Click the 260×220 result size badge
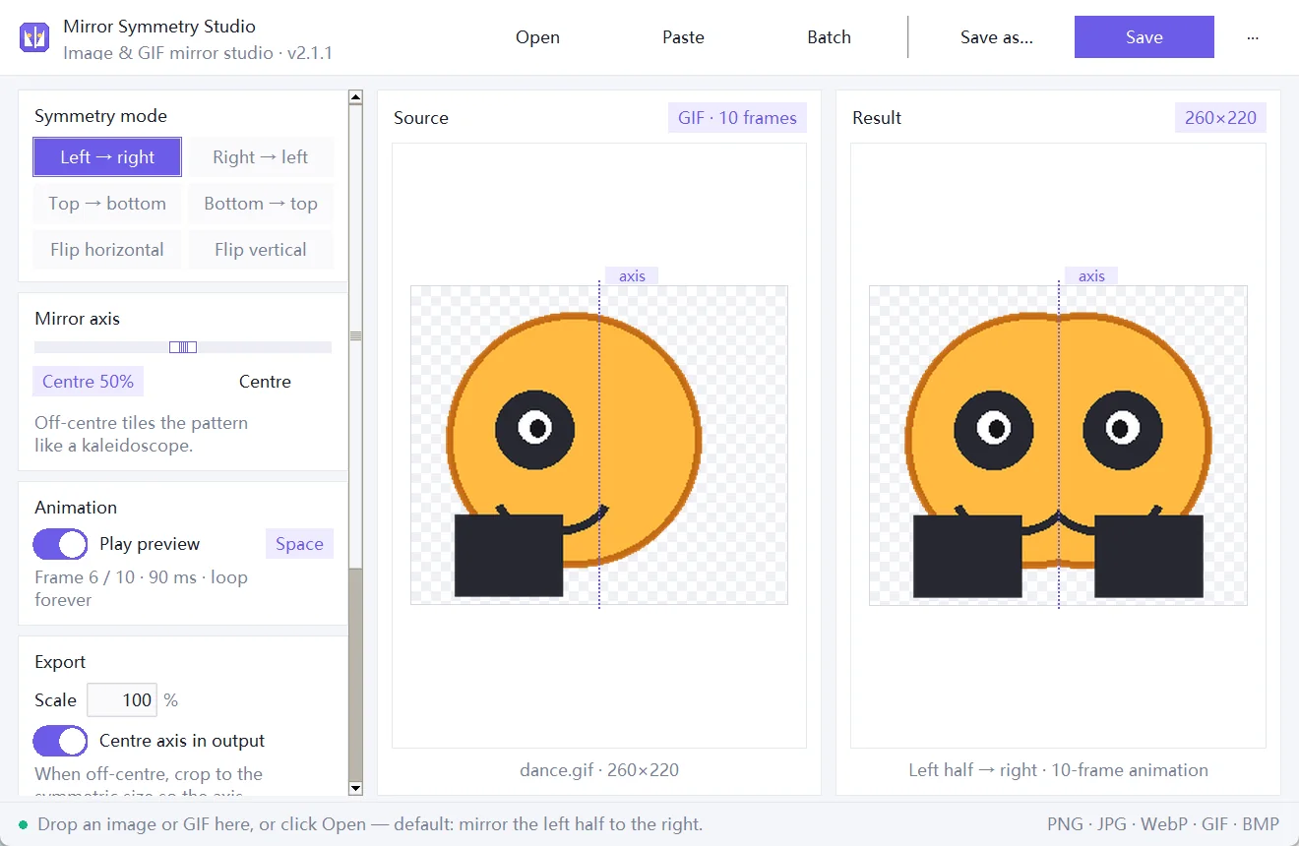The width and height of the screenshot is (1299, 846). (1220, 118)
